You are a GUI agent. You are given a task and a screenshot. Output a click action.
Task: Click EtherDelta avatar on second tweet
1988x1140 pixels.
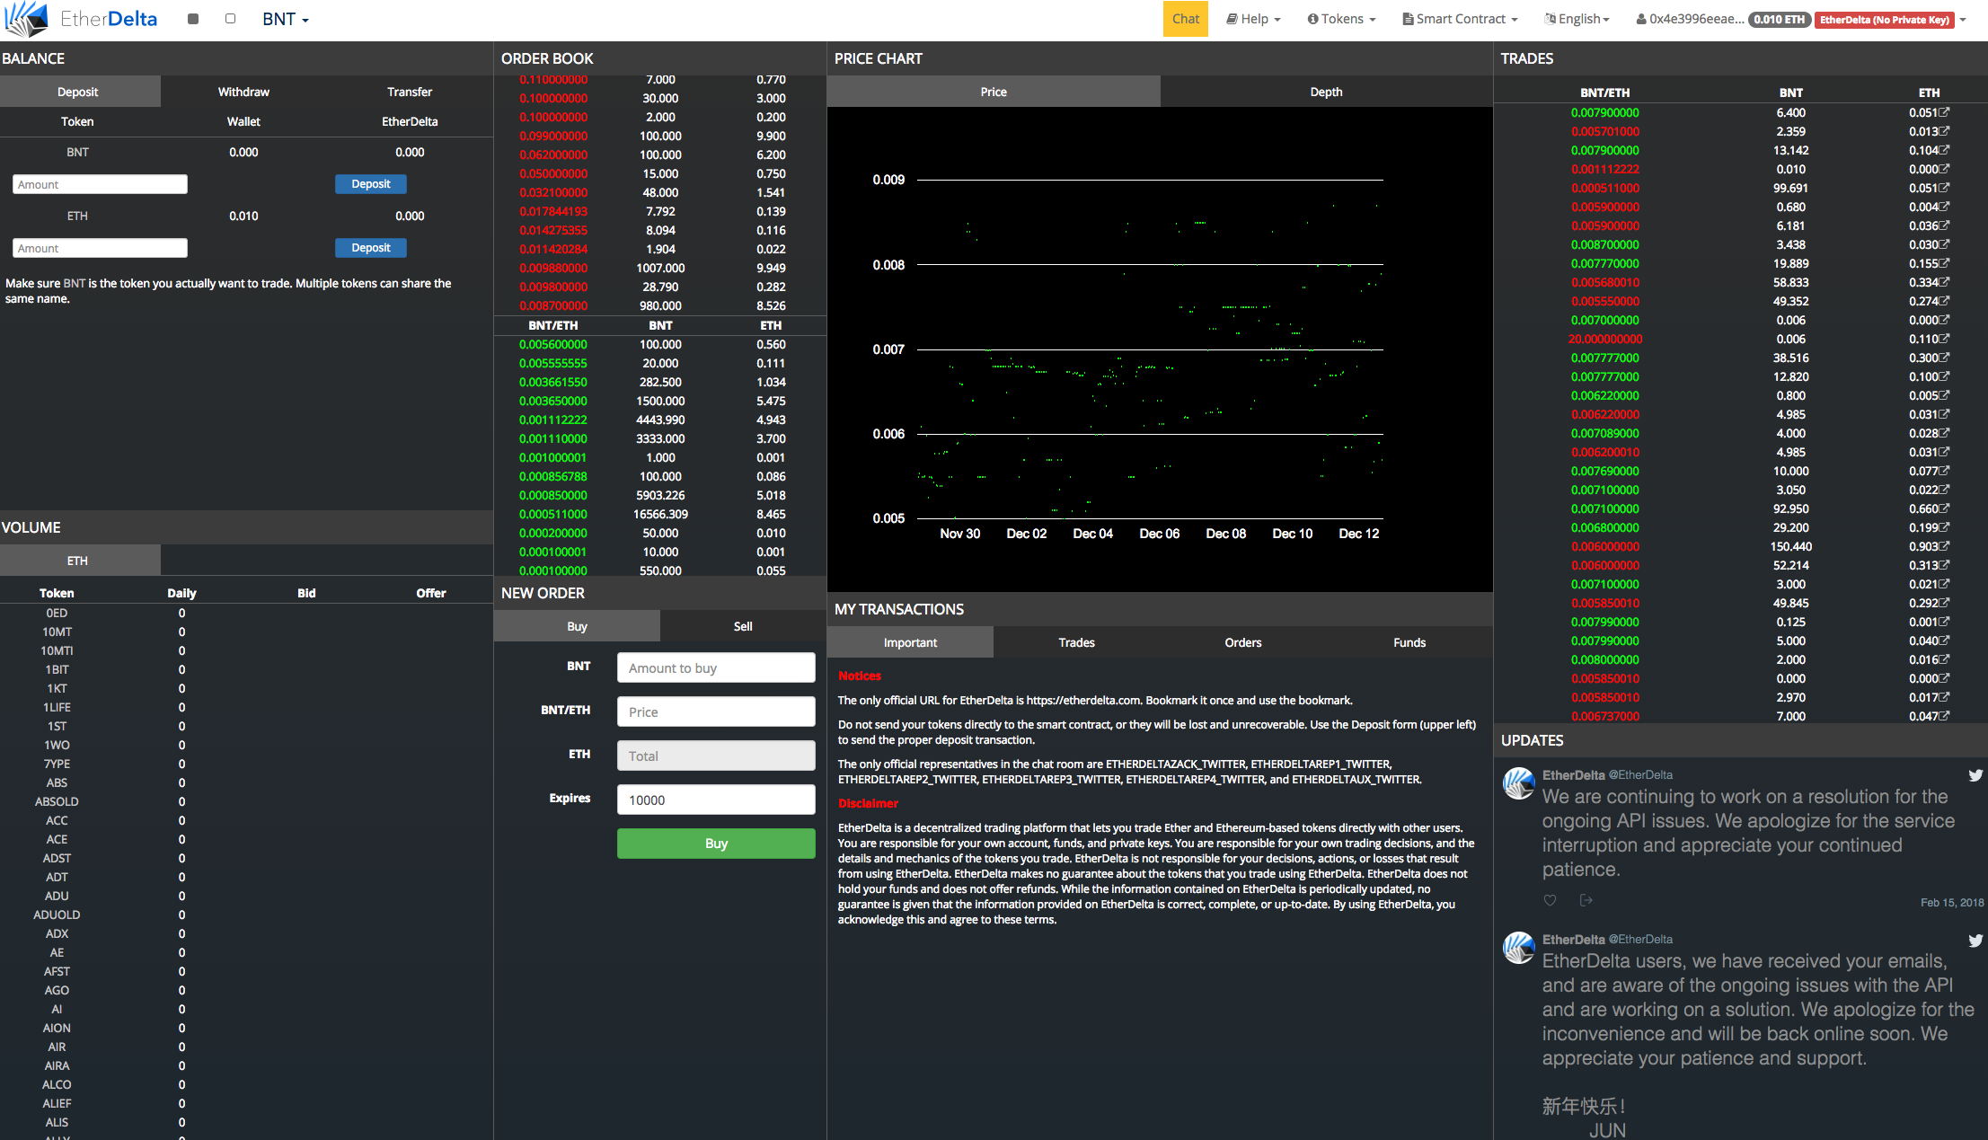pyautogui.click(x=1519, y=948)
